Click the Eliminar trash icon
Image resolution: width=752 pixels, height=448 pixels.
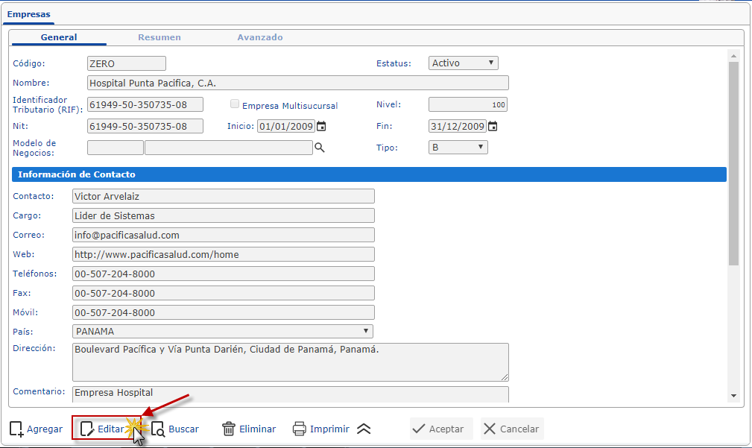[229, 429]
